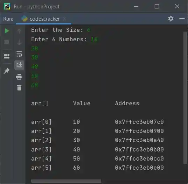Click the horizontal console scrollbar

click(66, 181)
